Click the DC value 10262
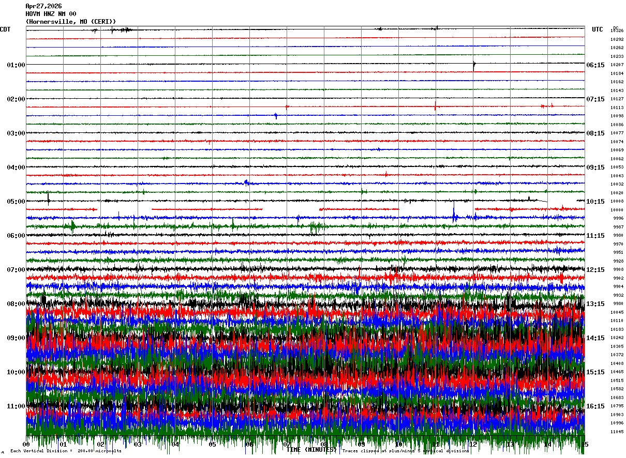This screenshot has width=626, height=458. 617,48
